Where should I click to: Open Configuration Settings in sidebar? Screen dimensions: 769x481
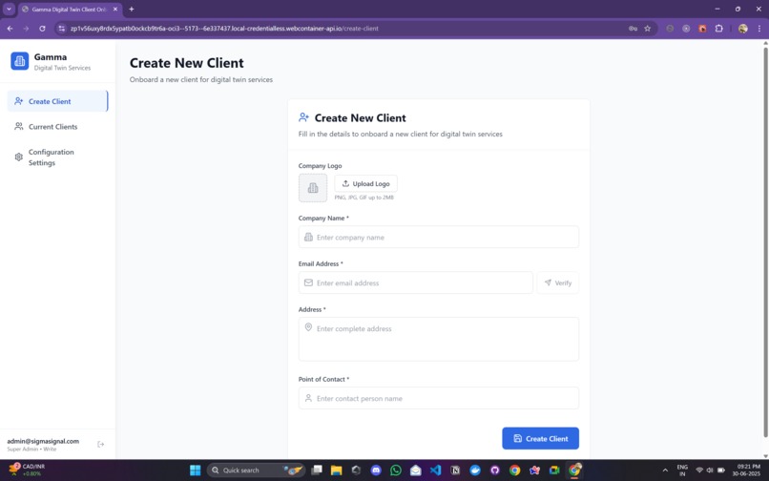[57, 157]
